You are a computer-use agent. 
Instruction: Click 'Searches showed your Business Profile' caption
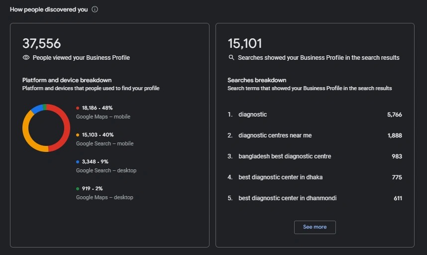click(x=319, y=58)
